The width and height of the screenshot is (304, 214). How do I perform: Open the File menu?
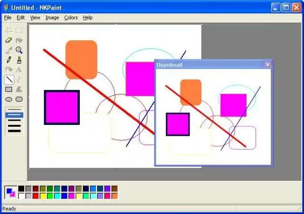pyautogui.click(x=8, y=18)
